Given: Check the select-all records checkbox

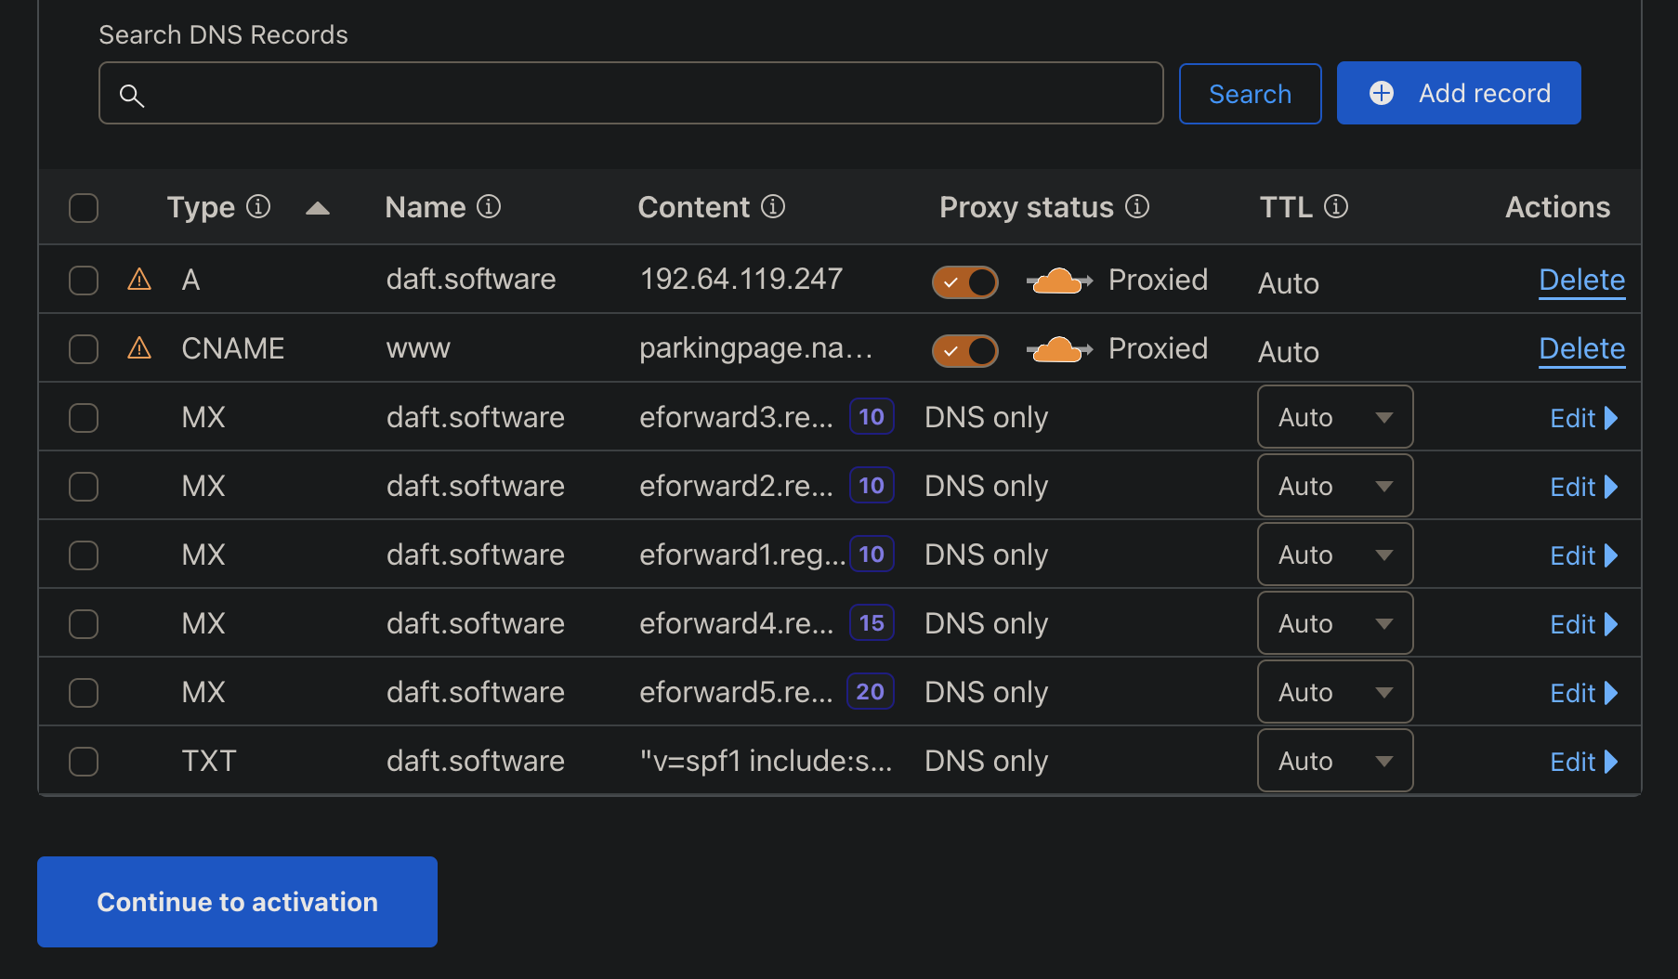Looking at the screenshot, I should click(83, 207).
